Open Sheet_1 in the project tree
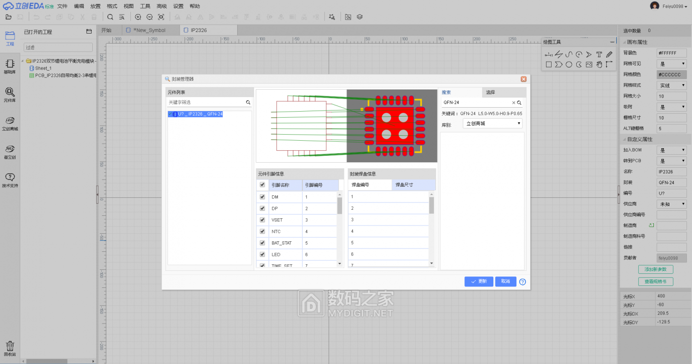 coord(43,68)
